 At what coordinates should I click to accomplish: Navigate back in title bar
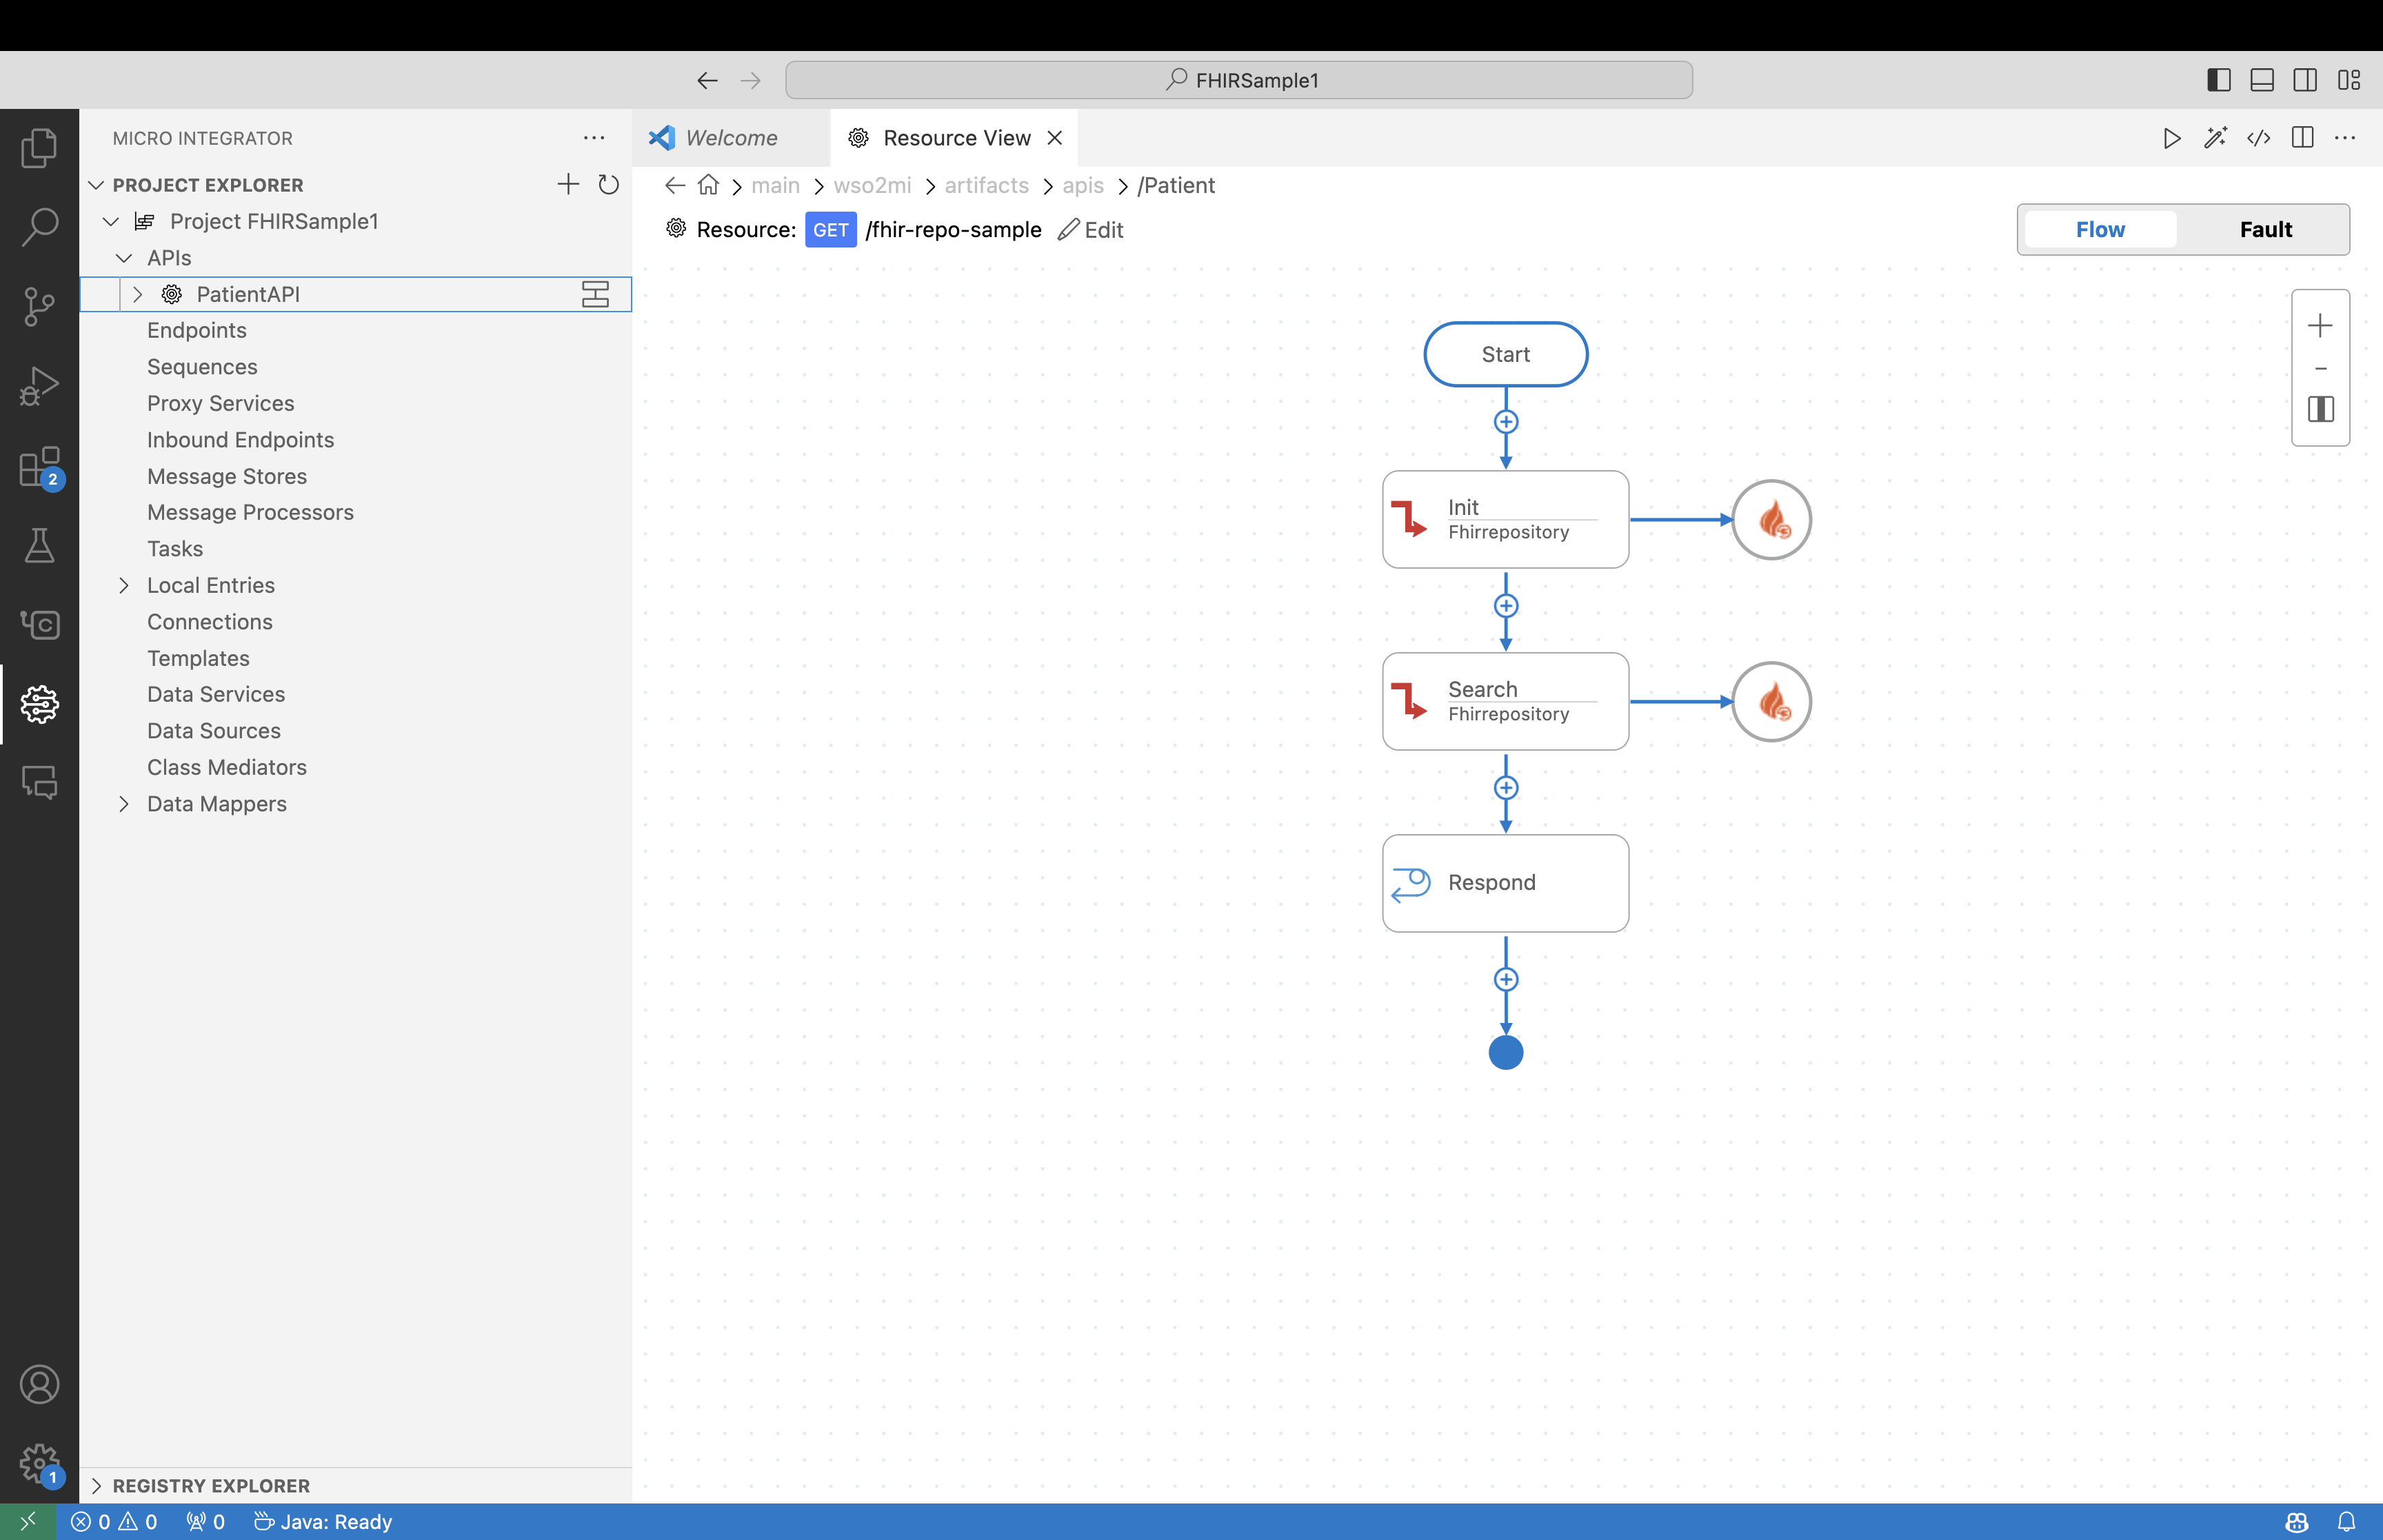tap(707, 80)
